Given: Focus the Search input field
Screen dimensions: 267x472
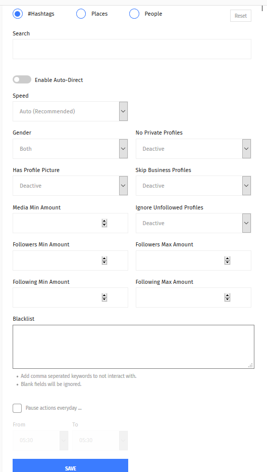Looking at the screenshot, I should [x=132, y=49].
